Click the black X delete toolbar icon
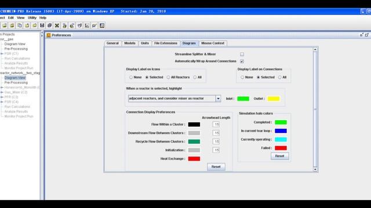This screenshot has height=208, width=371. click(x=57, y=25)
